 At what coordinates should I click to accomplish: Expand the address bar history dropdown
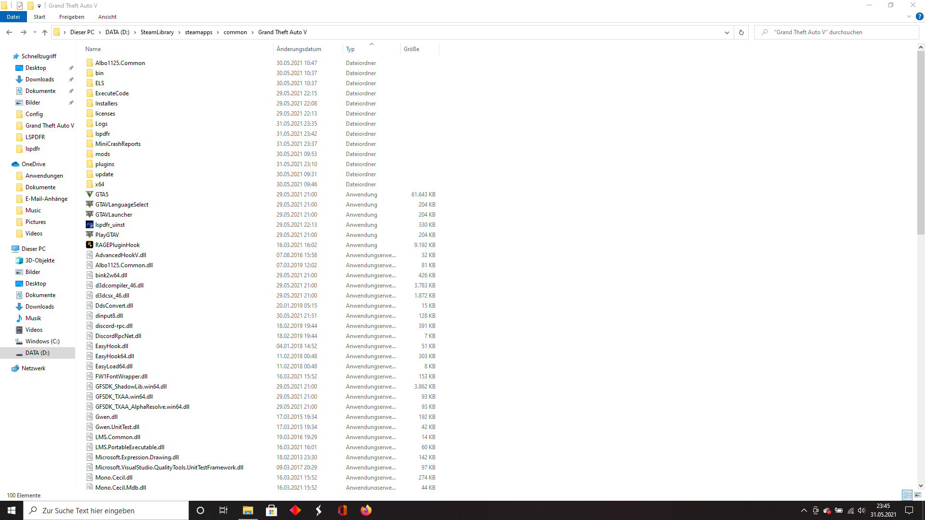pos(727,32)
